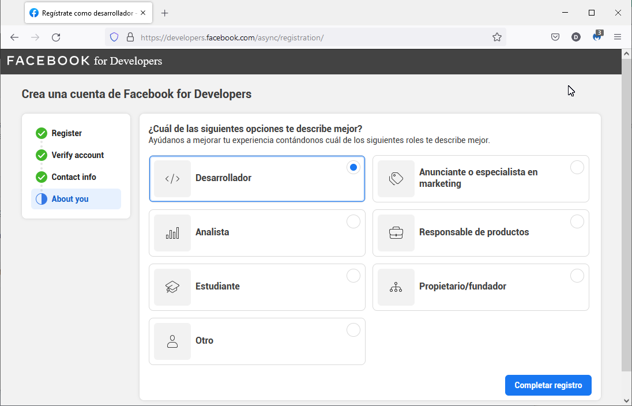Click the Facebook for Developers logo
Screen dimensions: 632x406
pos(84,61)
